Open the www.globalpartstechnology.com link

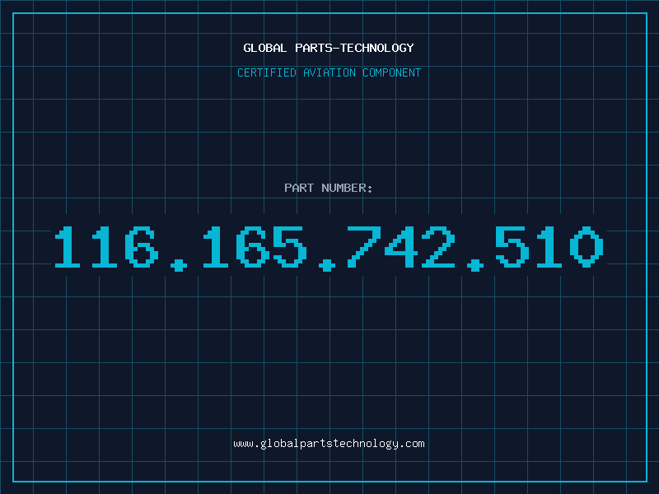[x=329, y=444]
